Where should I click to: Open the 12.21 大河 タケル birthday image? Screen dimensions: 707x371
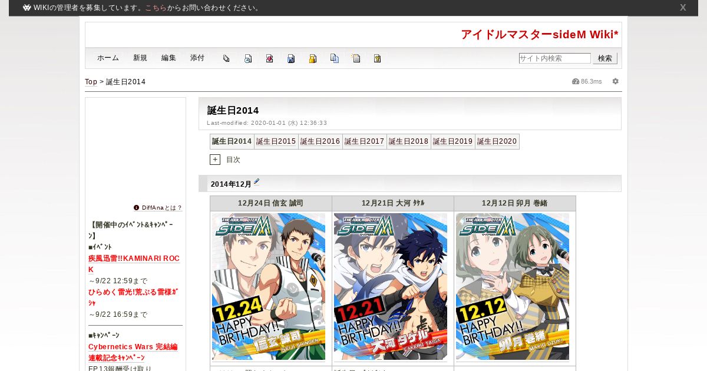pos(391,287)
